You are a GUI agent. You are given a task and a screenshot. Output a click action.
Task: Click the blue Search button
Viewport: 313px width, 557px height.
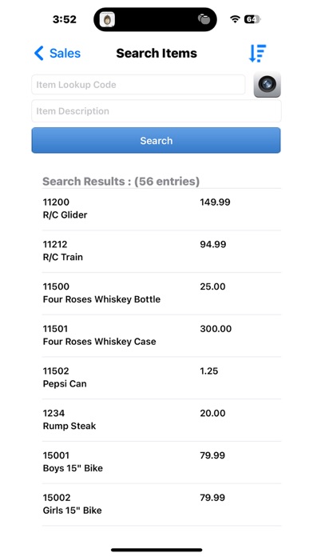click(x=156, y=140)
